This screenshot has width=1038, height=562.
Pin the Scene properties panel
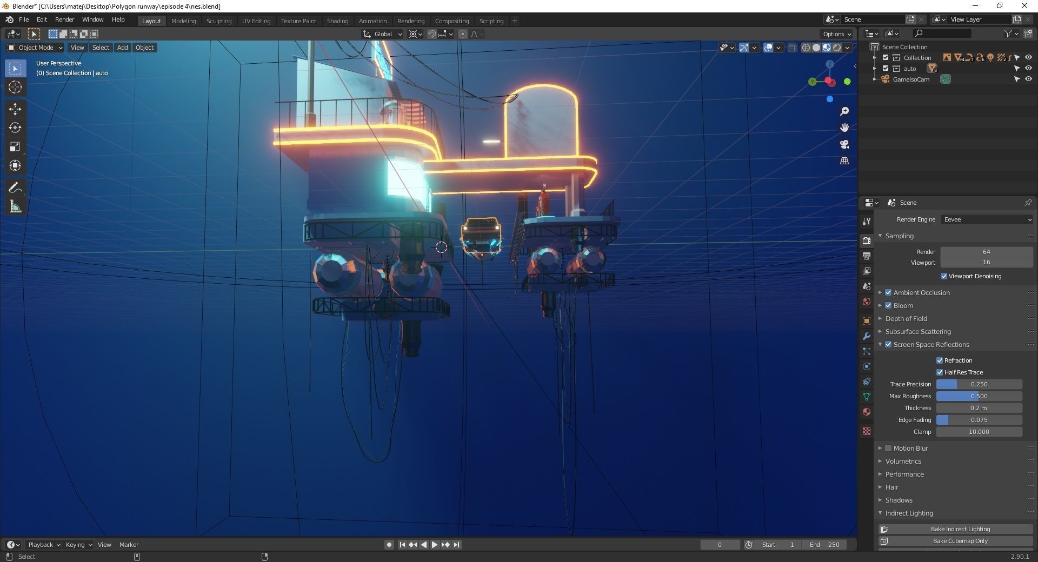pyautogui.click(x=1028, y=203)
